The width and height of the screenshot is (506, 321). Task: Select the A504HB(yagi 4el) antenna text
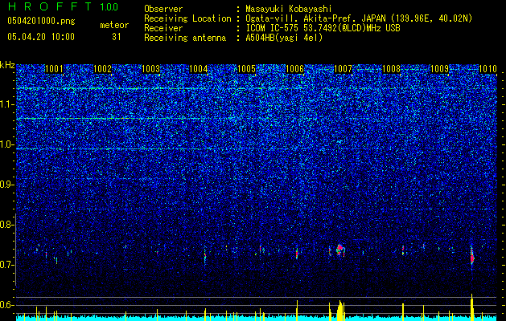click(x=284, y=38)
